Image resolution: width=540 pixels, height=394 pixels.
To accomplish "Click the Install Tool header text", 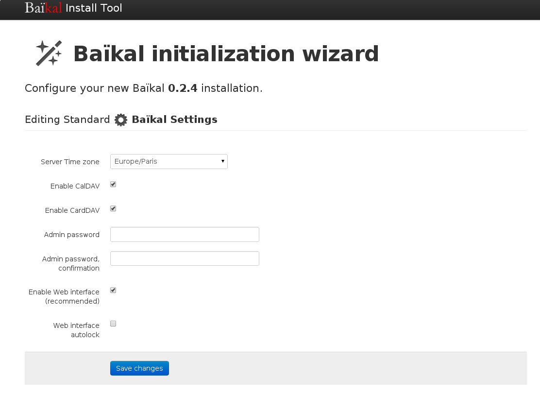I will (94, 8).
